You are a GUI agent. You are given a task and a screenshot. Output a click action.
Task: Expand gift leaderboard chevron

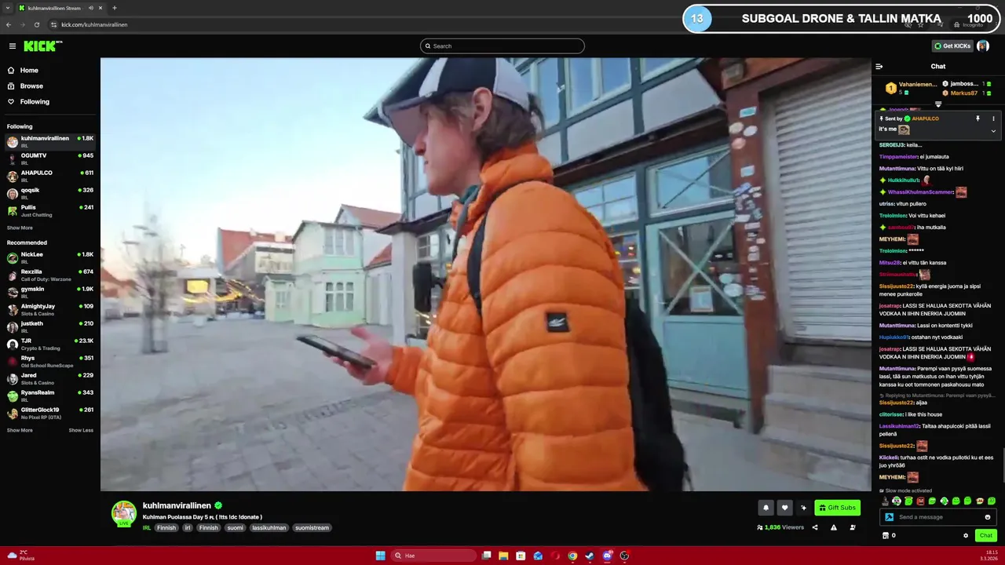click(938, 104)
